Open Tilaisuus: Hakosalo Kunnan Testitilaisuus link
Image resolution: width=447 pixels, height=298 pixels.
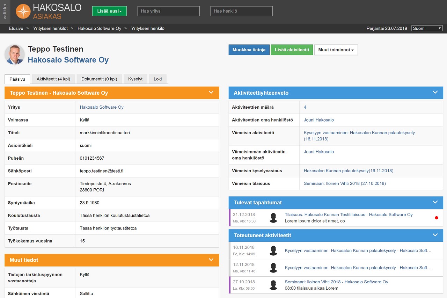pyautogui.click(x=349, y=215)
